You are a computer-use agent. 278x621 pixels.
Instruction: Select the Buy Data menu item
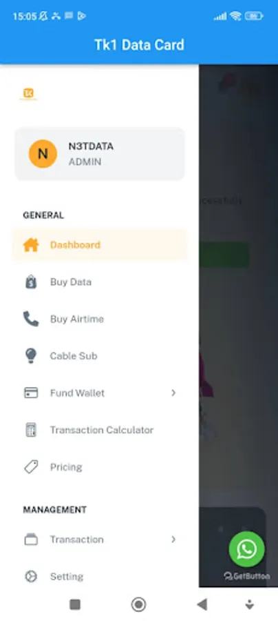[100, 282]
